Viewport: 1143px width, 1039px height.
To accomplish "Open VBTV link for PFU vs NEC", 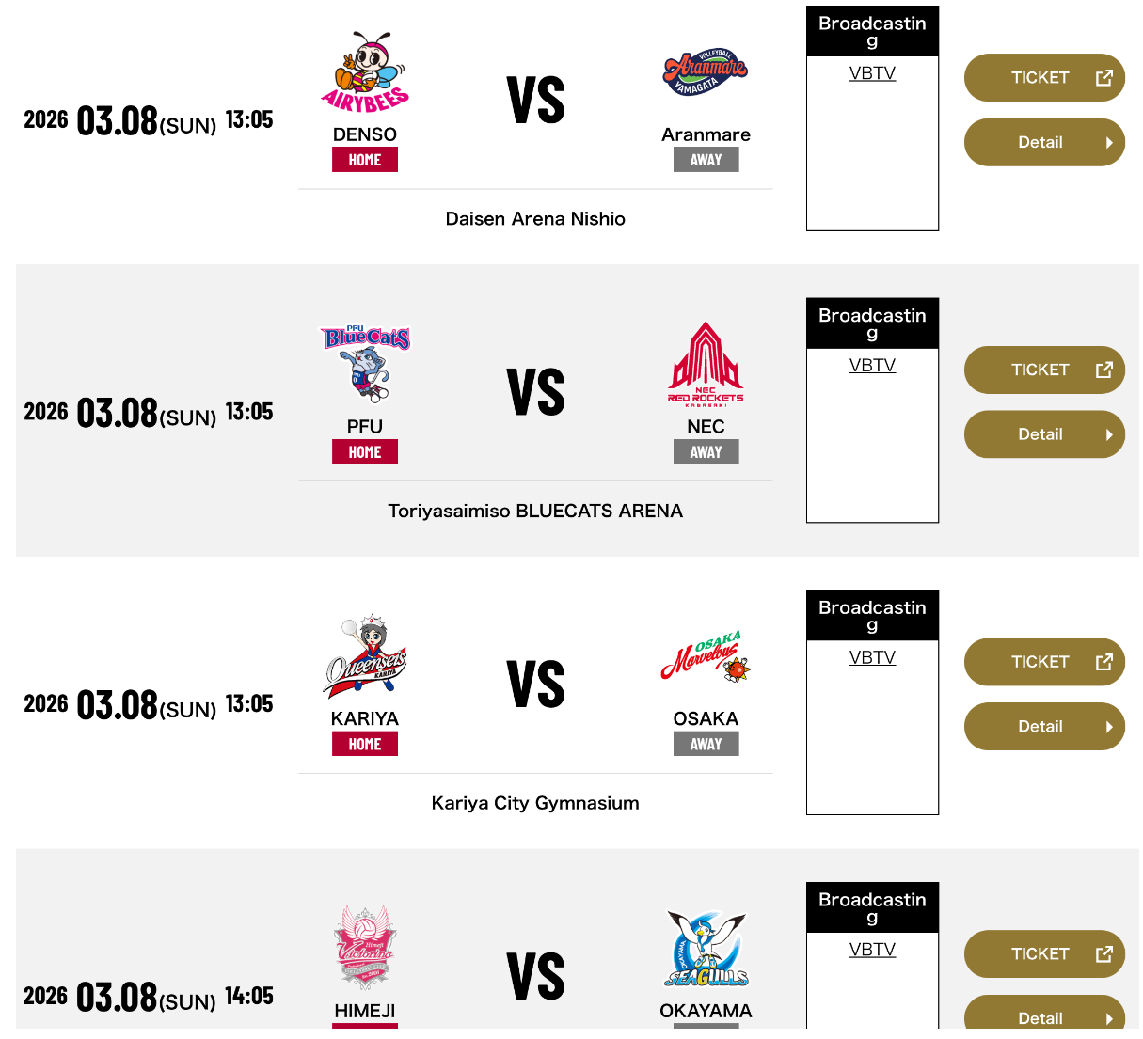I will click(x=872, y=366).
